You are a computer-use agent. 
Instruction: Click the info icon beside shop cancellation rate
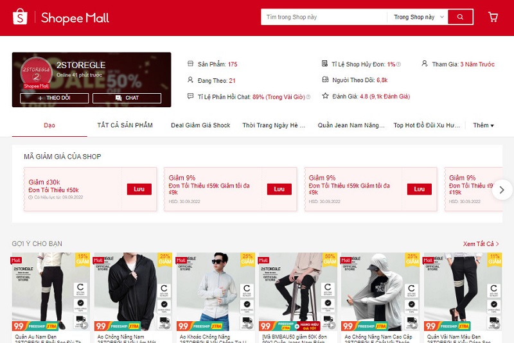tap(399, 64)
